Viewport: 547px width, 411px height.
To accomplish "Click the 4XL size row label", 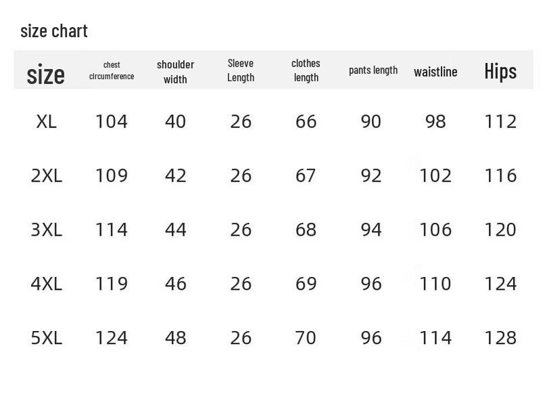I will pyautogui.click(x=46, y=284).
